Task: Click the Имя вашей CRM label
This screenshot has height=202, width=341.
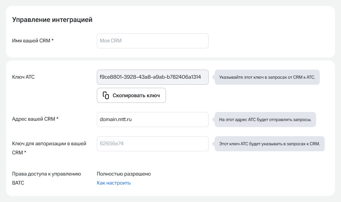Action: [31, 41]
